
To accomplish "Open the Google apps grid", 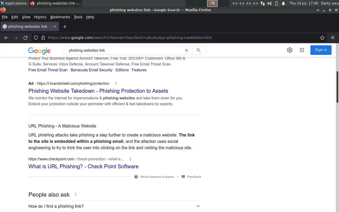I will pos(302,50).
